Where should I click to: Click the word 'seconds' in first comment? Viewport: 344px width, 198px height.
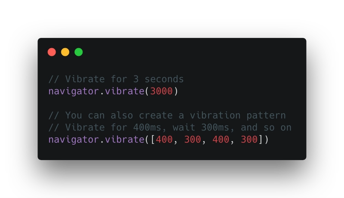(164, 79)
